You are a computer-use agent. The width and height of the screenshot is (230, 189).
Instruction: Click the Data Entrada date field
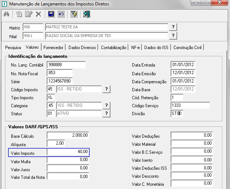(x=183, y=65)
